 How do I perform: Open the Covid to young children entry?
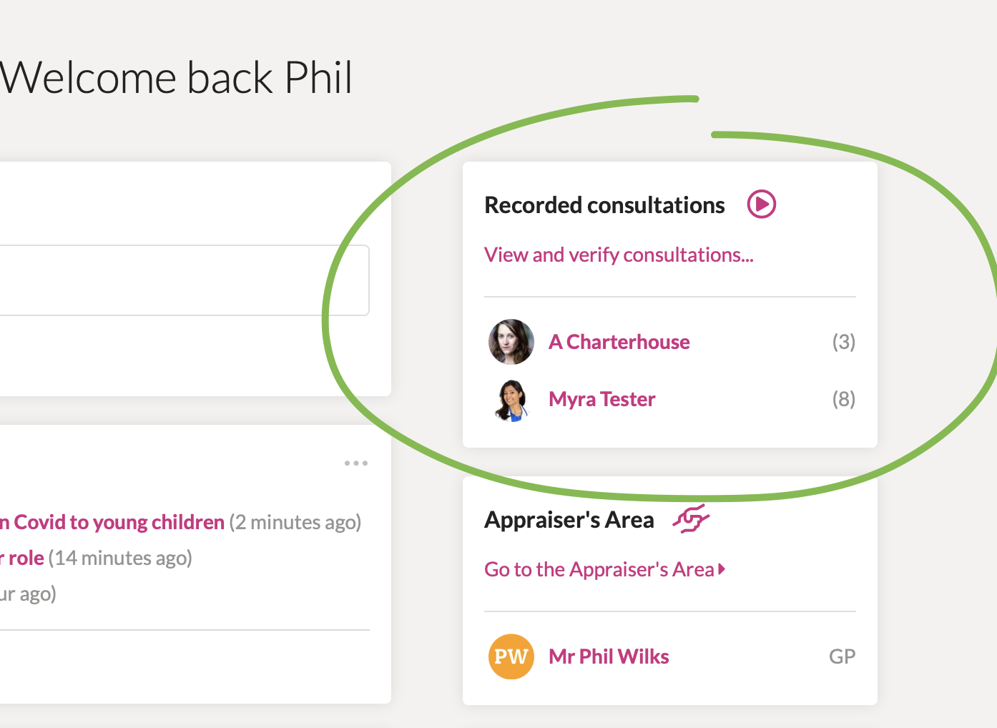point(112,522)
